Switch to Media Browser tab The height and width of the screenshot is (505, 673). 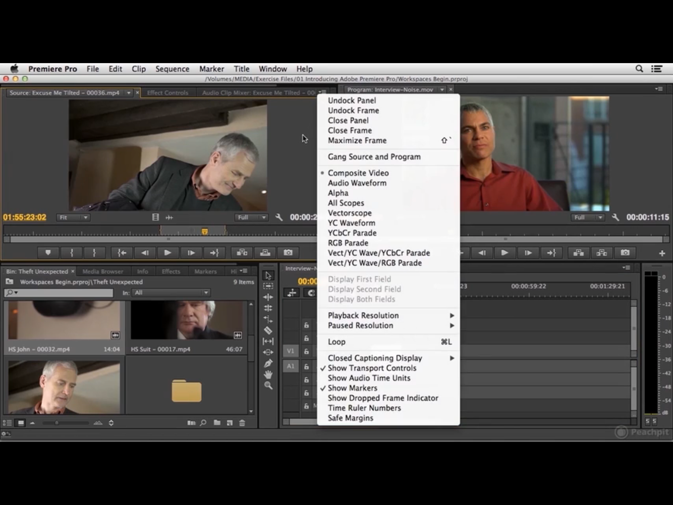pyautogui.click(x=102, y=271)
